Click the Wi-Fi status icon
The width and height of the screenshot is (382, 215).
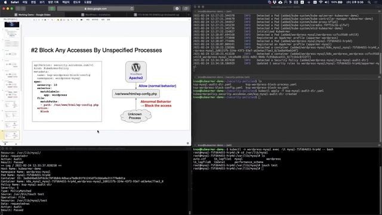[321, 2]
